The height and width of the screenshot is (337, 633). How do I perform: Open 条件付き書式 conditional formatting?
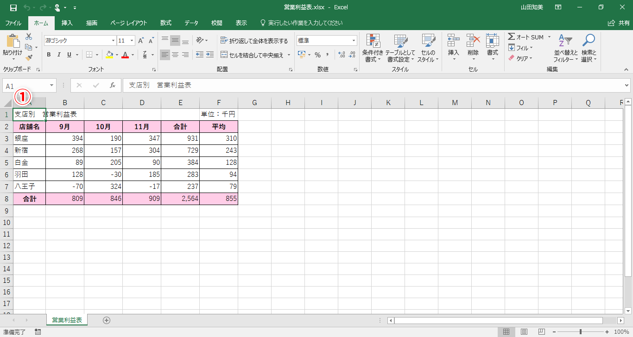click(373, 48)
